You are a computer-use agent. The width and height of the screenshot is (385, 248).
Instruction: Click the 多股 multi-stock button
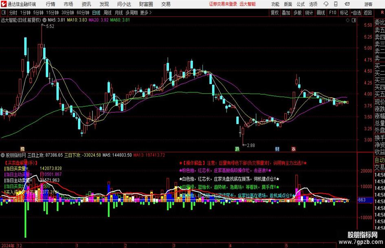(x=297, y=13)
